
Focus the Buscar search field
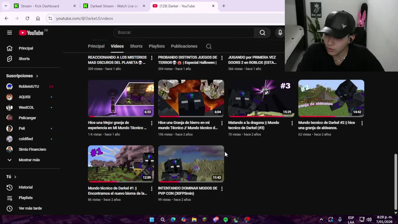(184, 32)
